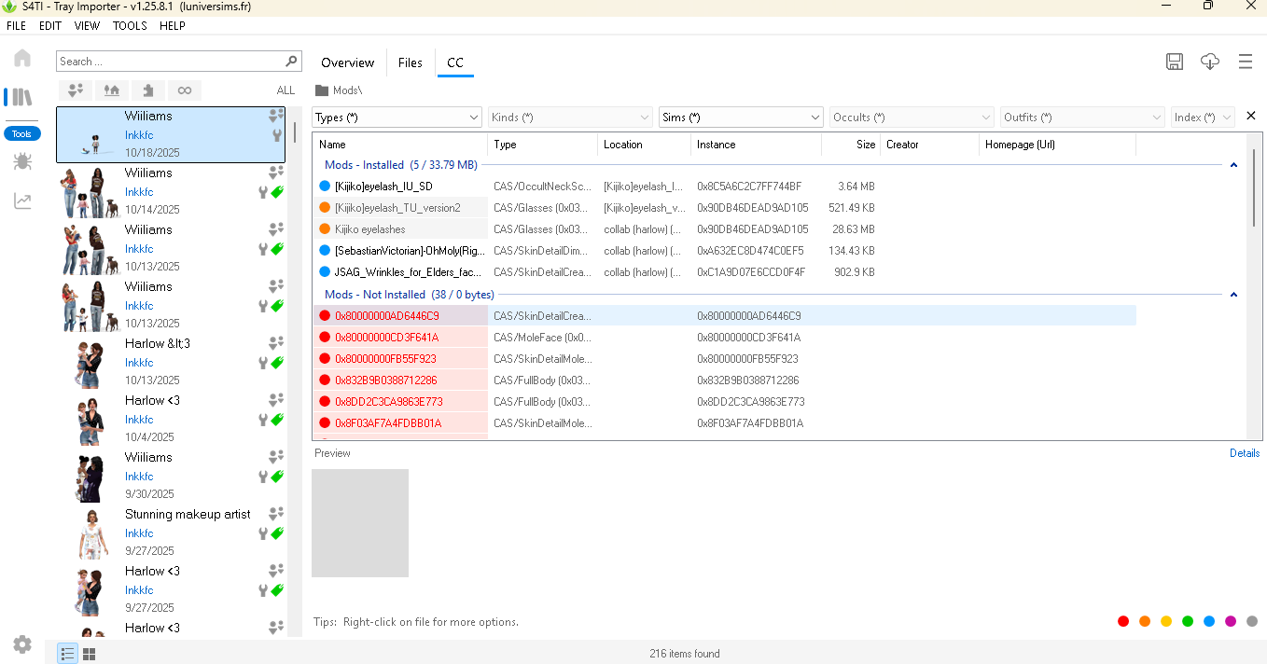Click the magnifier icon in search box
This screenshot has height=664, width=1267.
tap(291, 62)
